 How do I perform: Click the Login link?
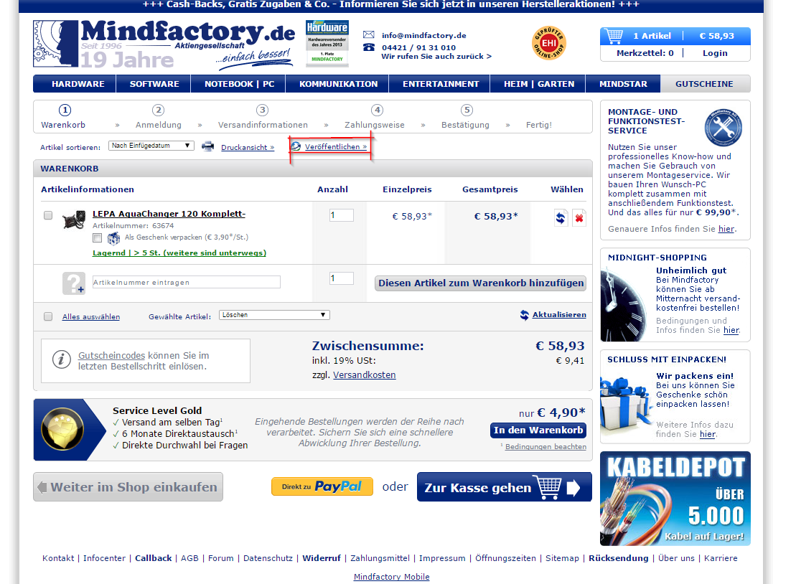[x=715, y=53]
